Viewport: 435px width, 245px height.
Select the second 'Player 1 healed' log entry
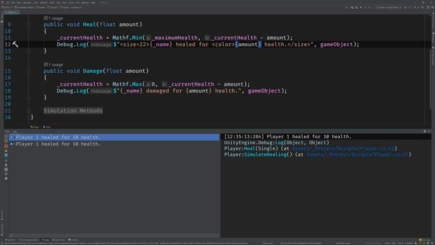[x=114, y=144]
